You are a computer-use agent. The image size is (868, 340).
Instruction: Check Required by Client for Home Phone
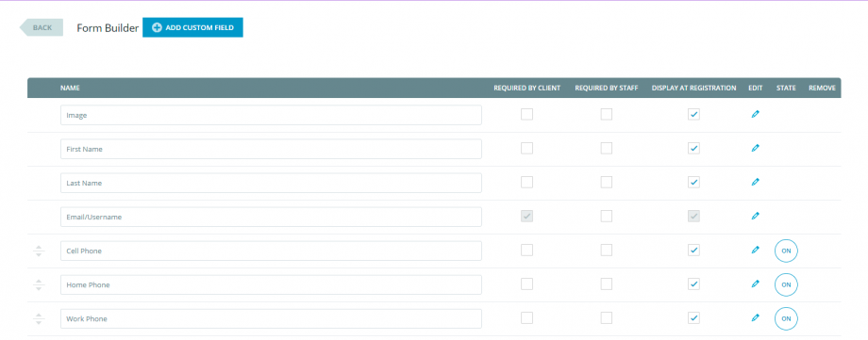coord(527,284)
